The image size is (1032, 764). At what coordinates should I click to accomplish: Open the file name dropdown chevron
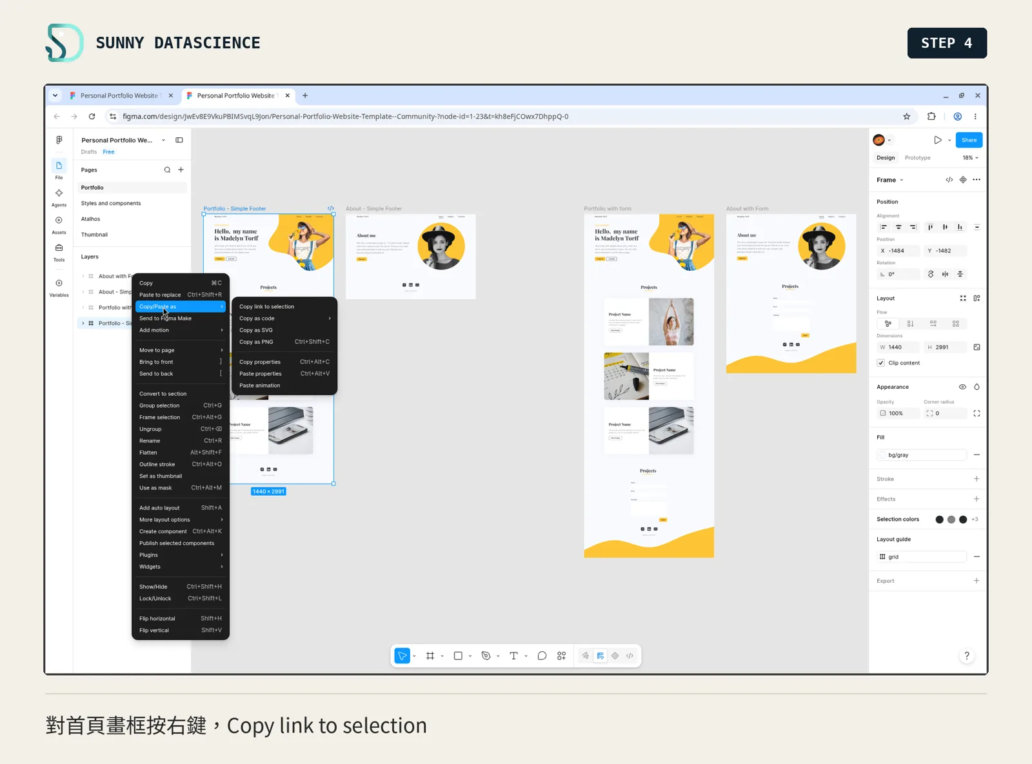tap(163, 140)
